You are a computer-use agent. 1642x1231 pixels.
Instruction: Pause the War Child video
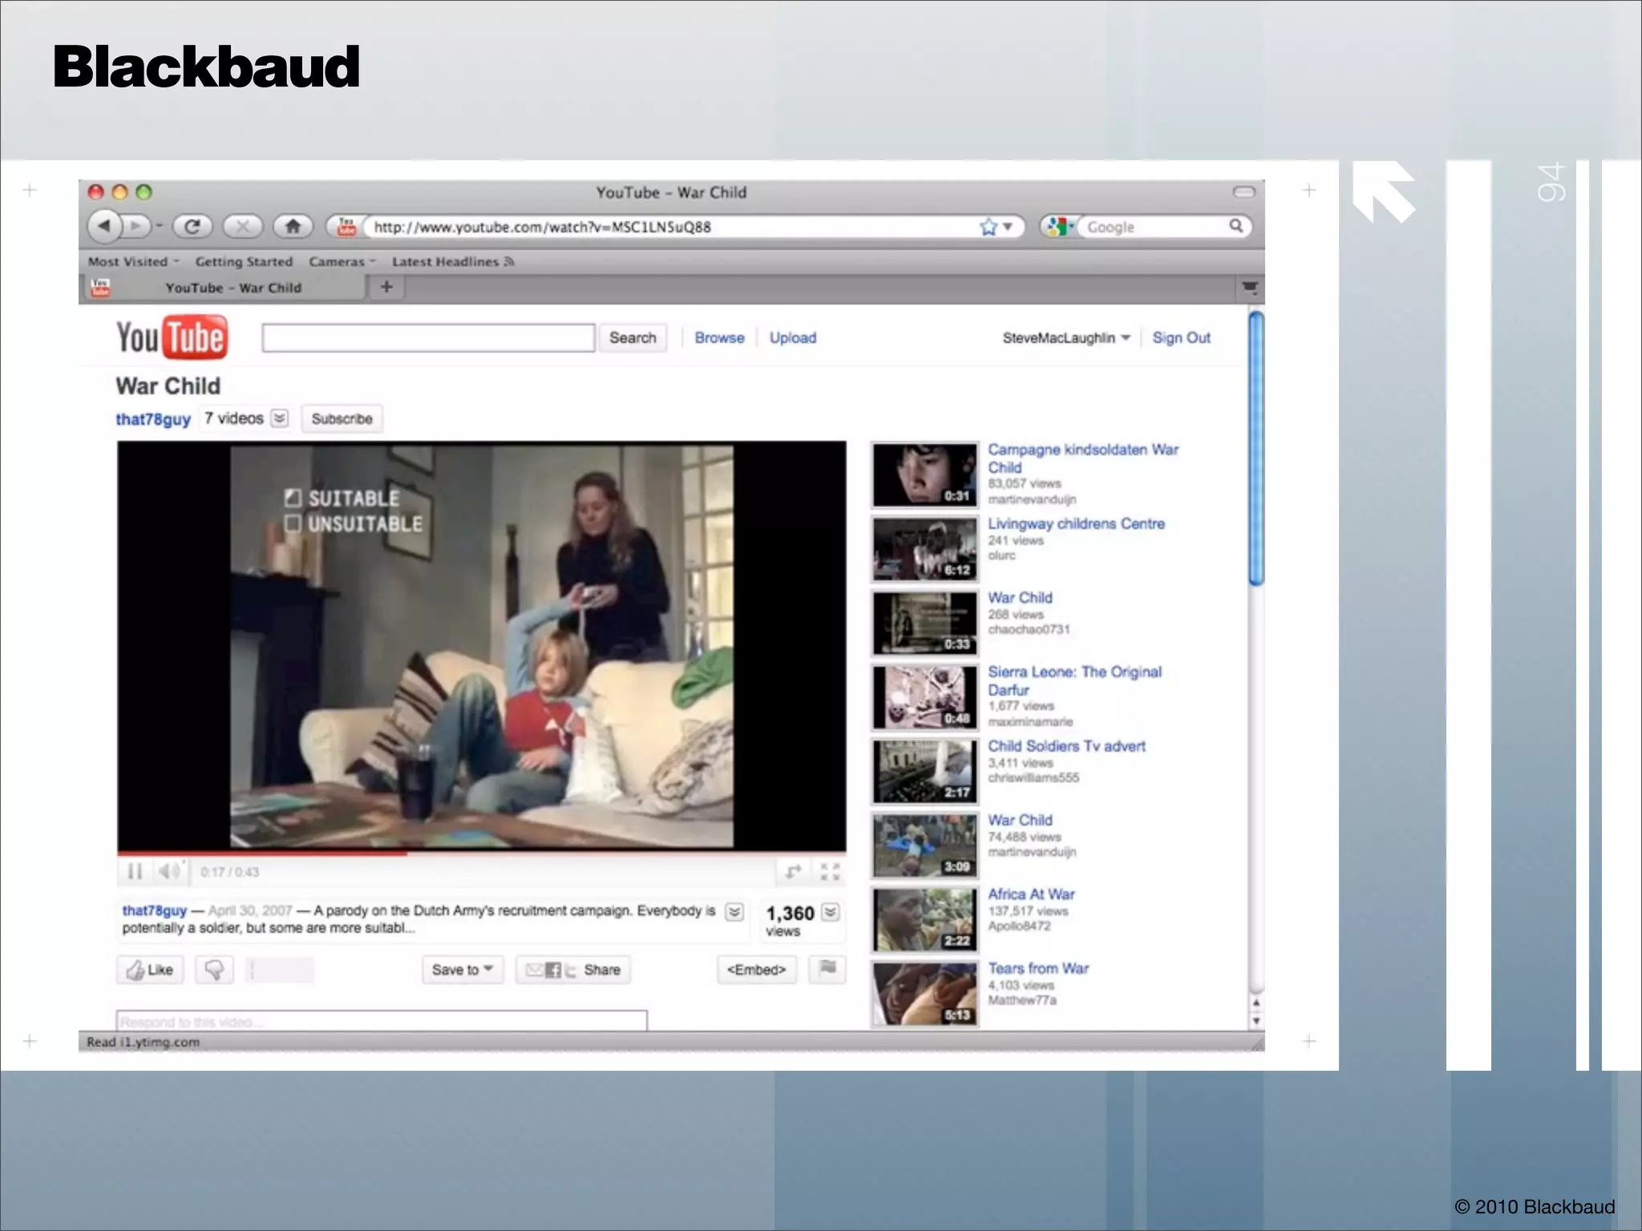coord(135,871)
